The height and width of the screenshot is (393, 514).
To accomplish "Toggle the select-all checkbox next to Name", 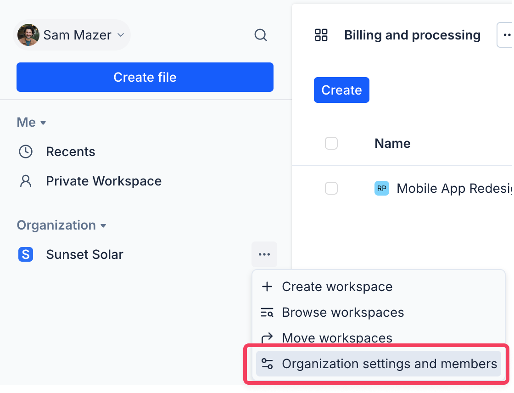I will tap(331, 143).
